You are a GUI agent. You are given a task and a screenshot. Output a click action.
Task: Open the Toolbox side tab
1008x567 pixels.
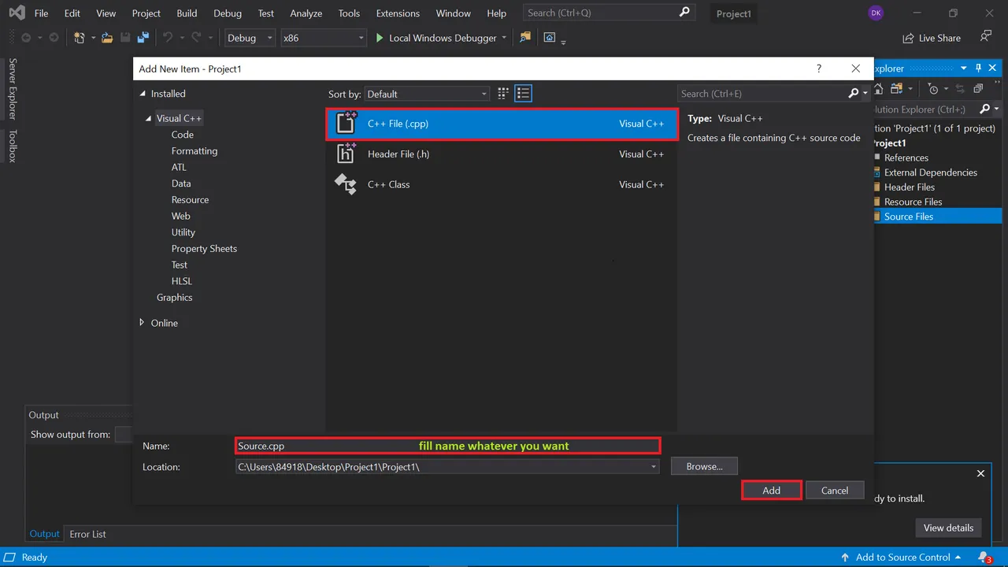[13, 146]
